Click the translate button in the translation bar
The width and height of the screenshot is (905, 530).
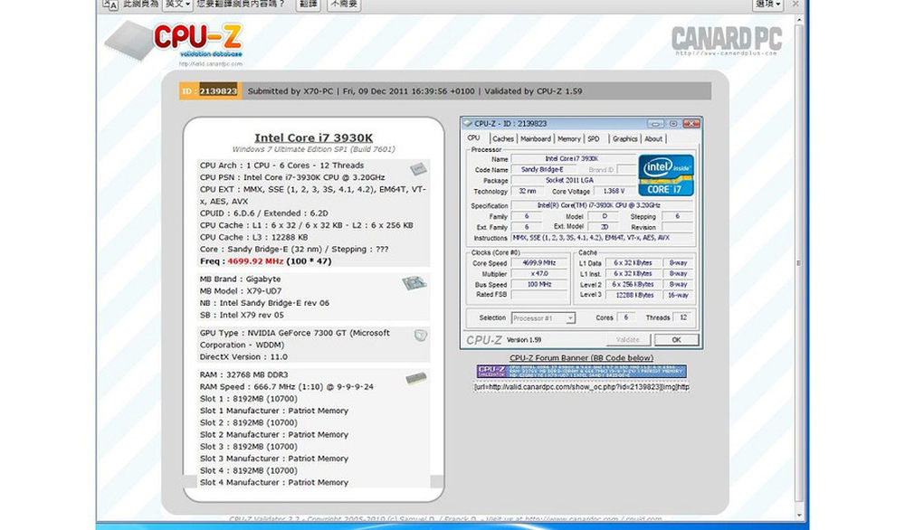click(309, 5)
